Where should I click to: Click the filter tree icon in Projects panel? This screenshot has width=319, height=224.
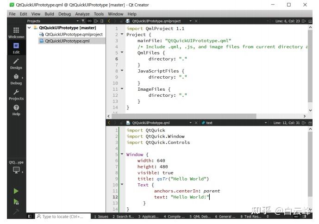click(84, 21)
